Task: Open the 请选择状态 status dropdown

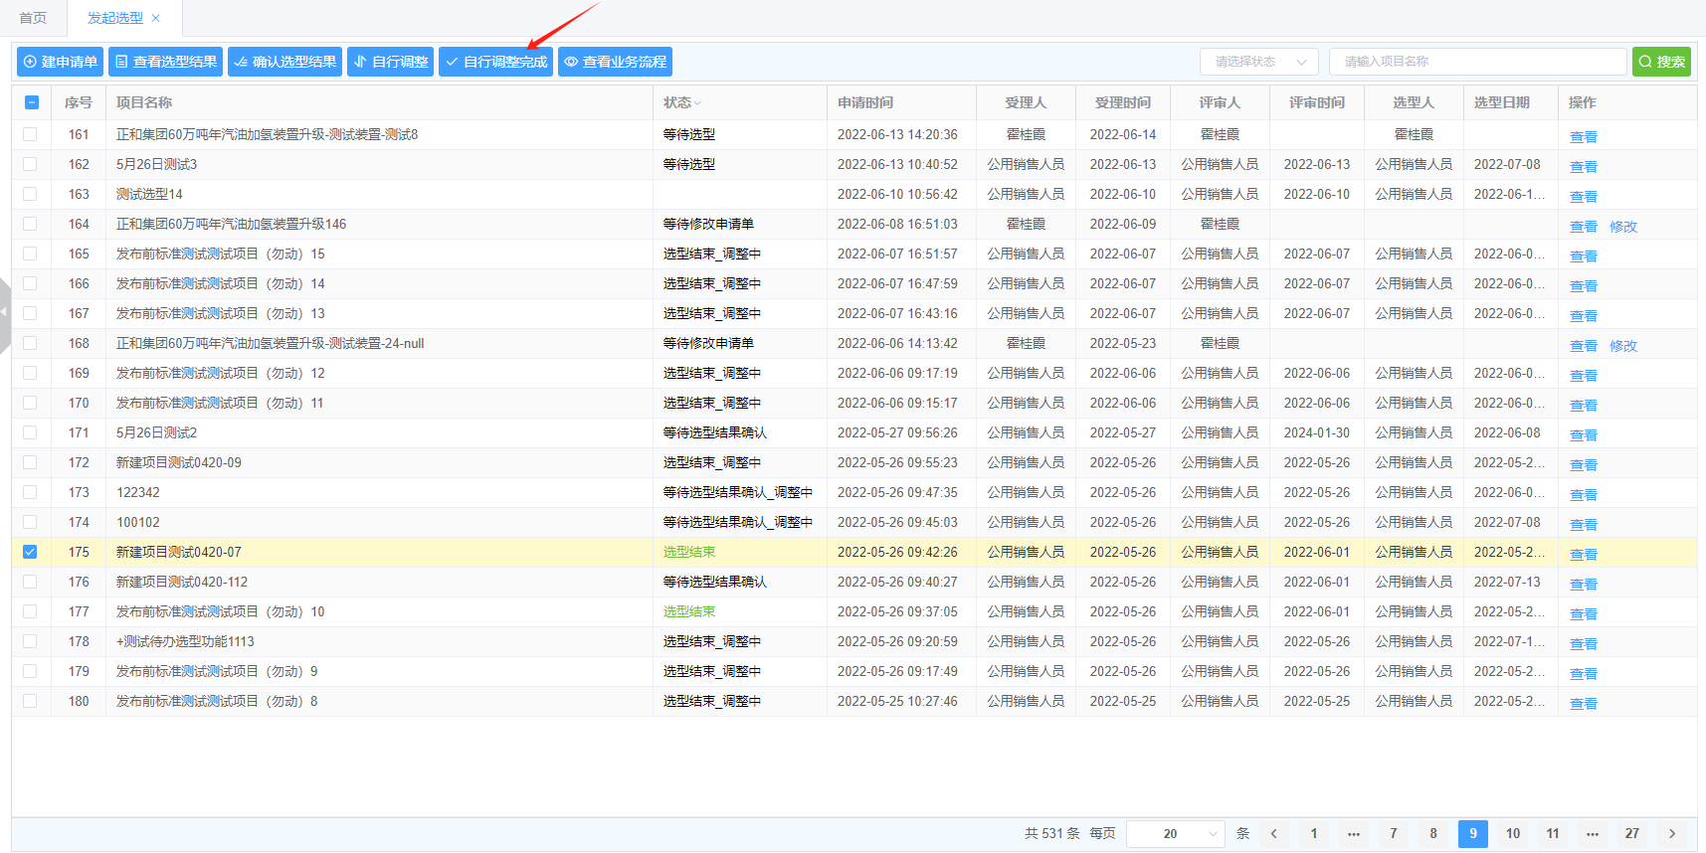Action: click(x=1258, y=62)
